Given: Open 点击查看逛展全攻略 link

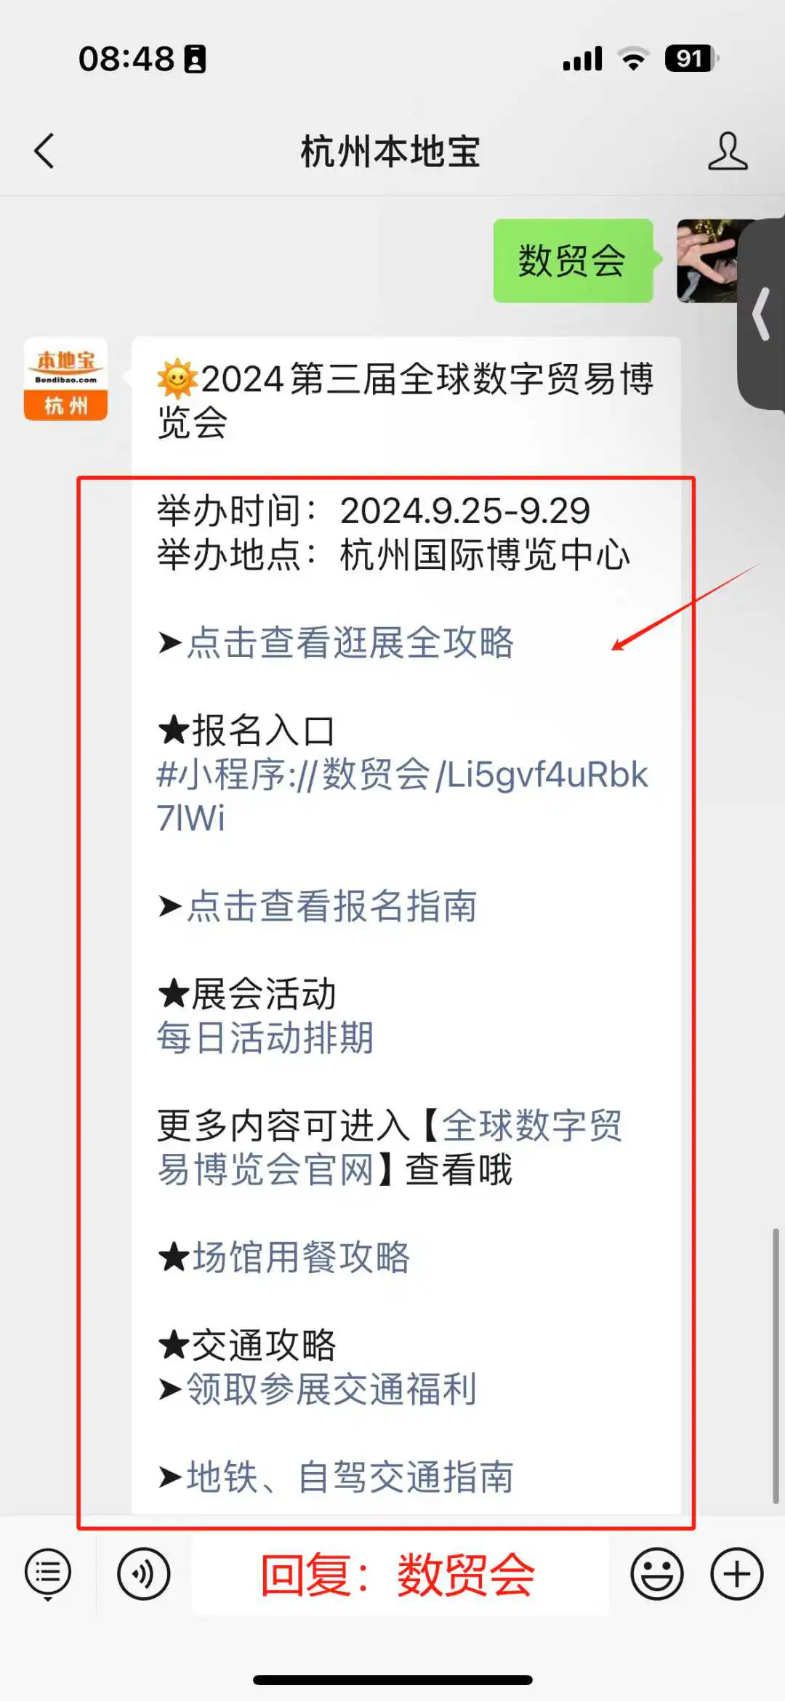Looking at the screenshot, I should pos(350,643).
